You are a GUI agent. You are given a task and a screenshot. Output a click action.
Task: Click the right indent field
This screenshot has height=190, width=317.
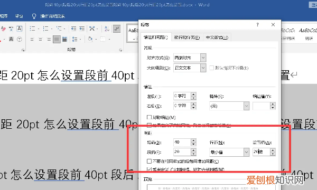coord(182,106)
